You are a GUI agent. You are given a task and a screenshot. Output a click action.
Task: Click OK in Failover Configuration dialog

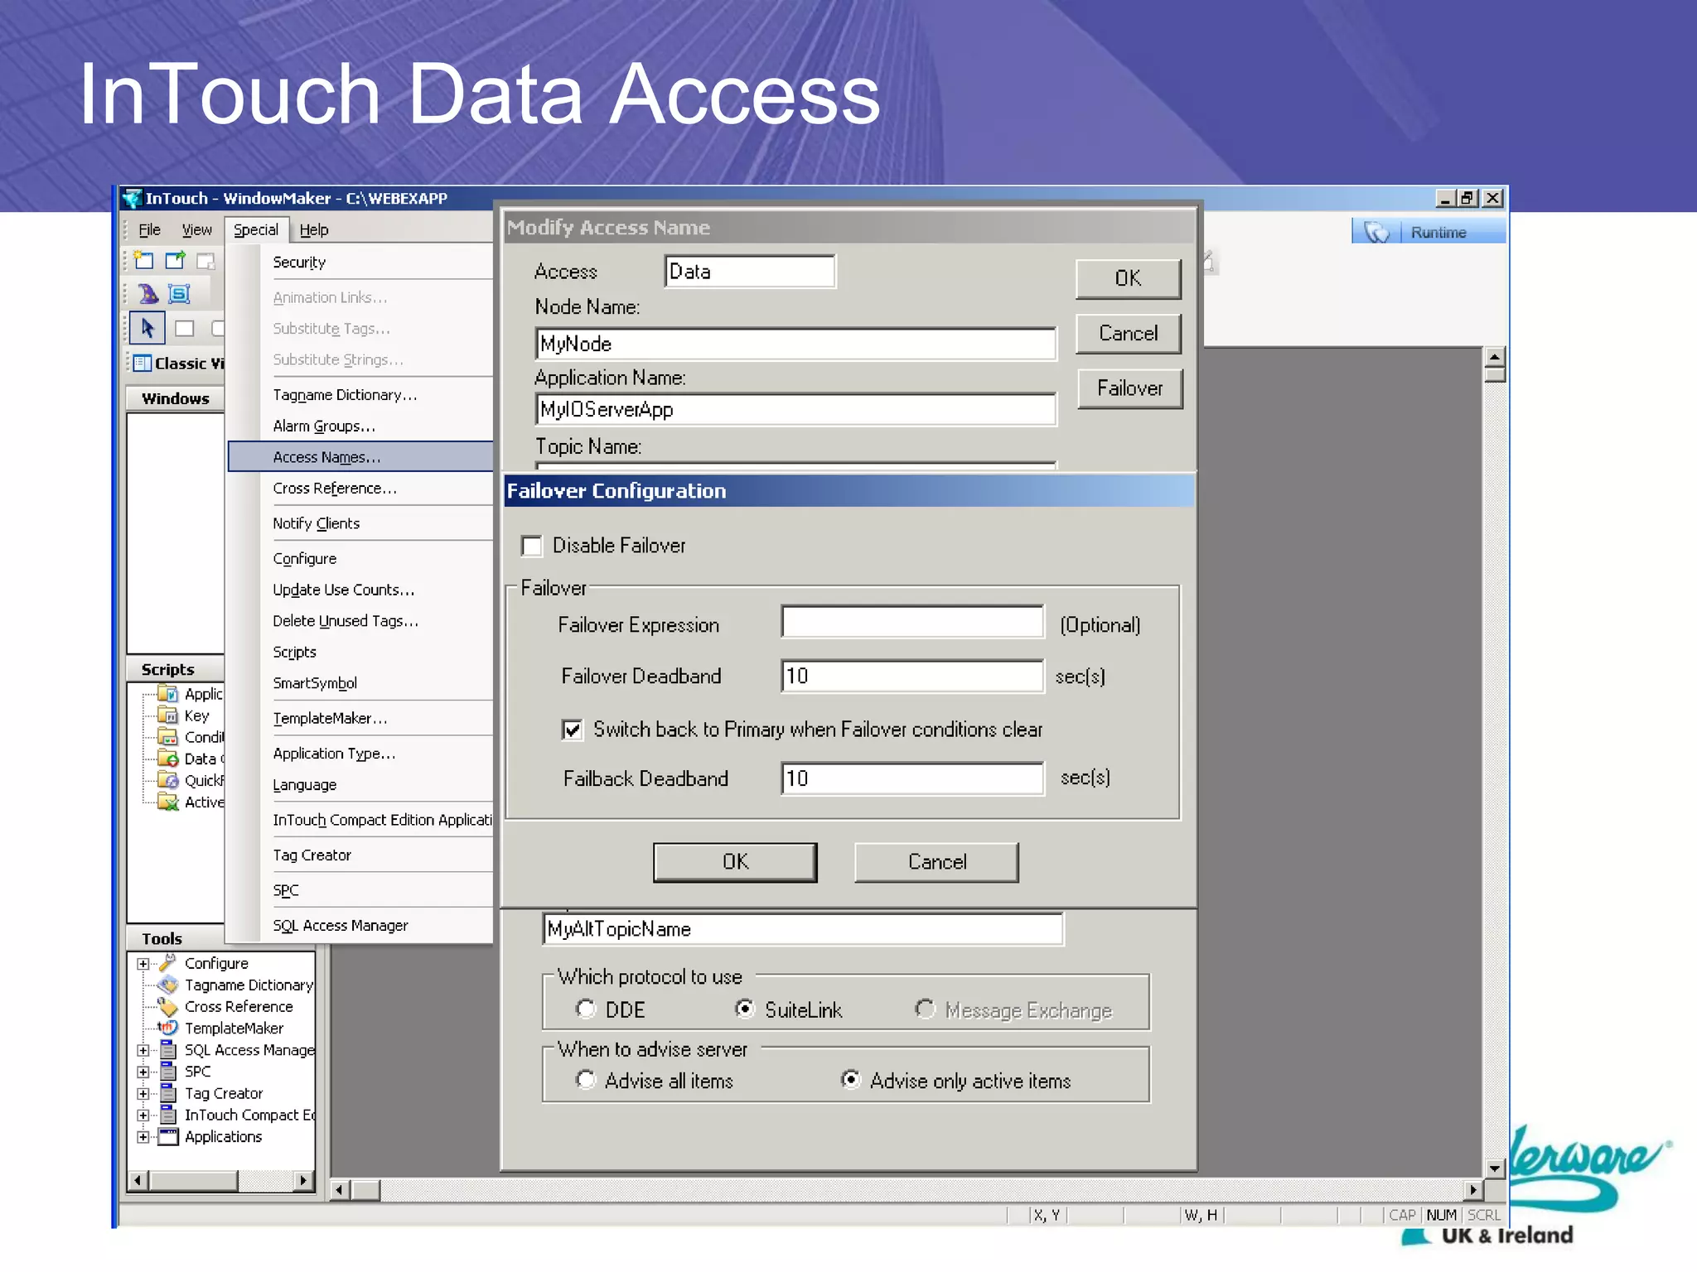pos(735,862)
